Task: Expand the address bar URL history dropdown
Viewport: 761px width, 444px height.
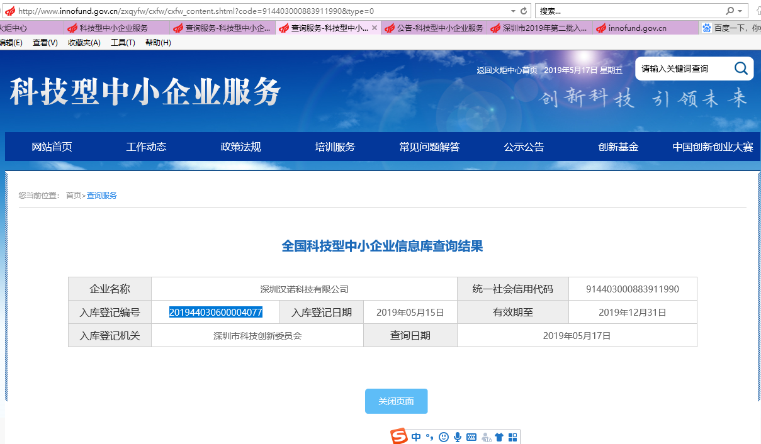Action: [x=512, y=11]
